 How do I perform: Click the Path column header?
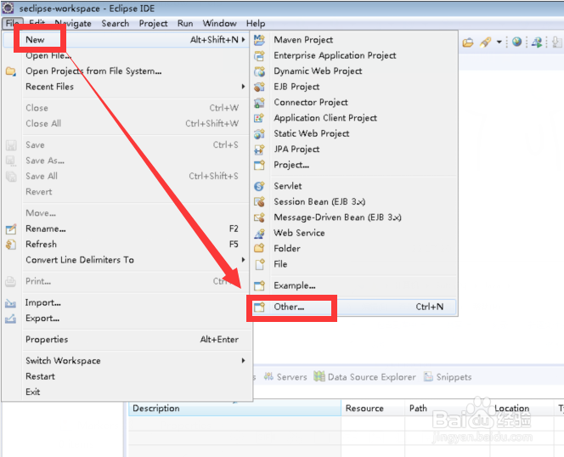coord(447,409)
